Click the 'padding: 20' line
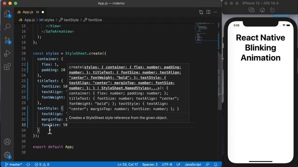 coord(54,70)
